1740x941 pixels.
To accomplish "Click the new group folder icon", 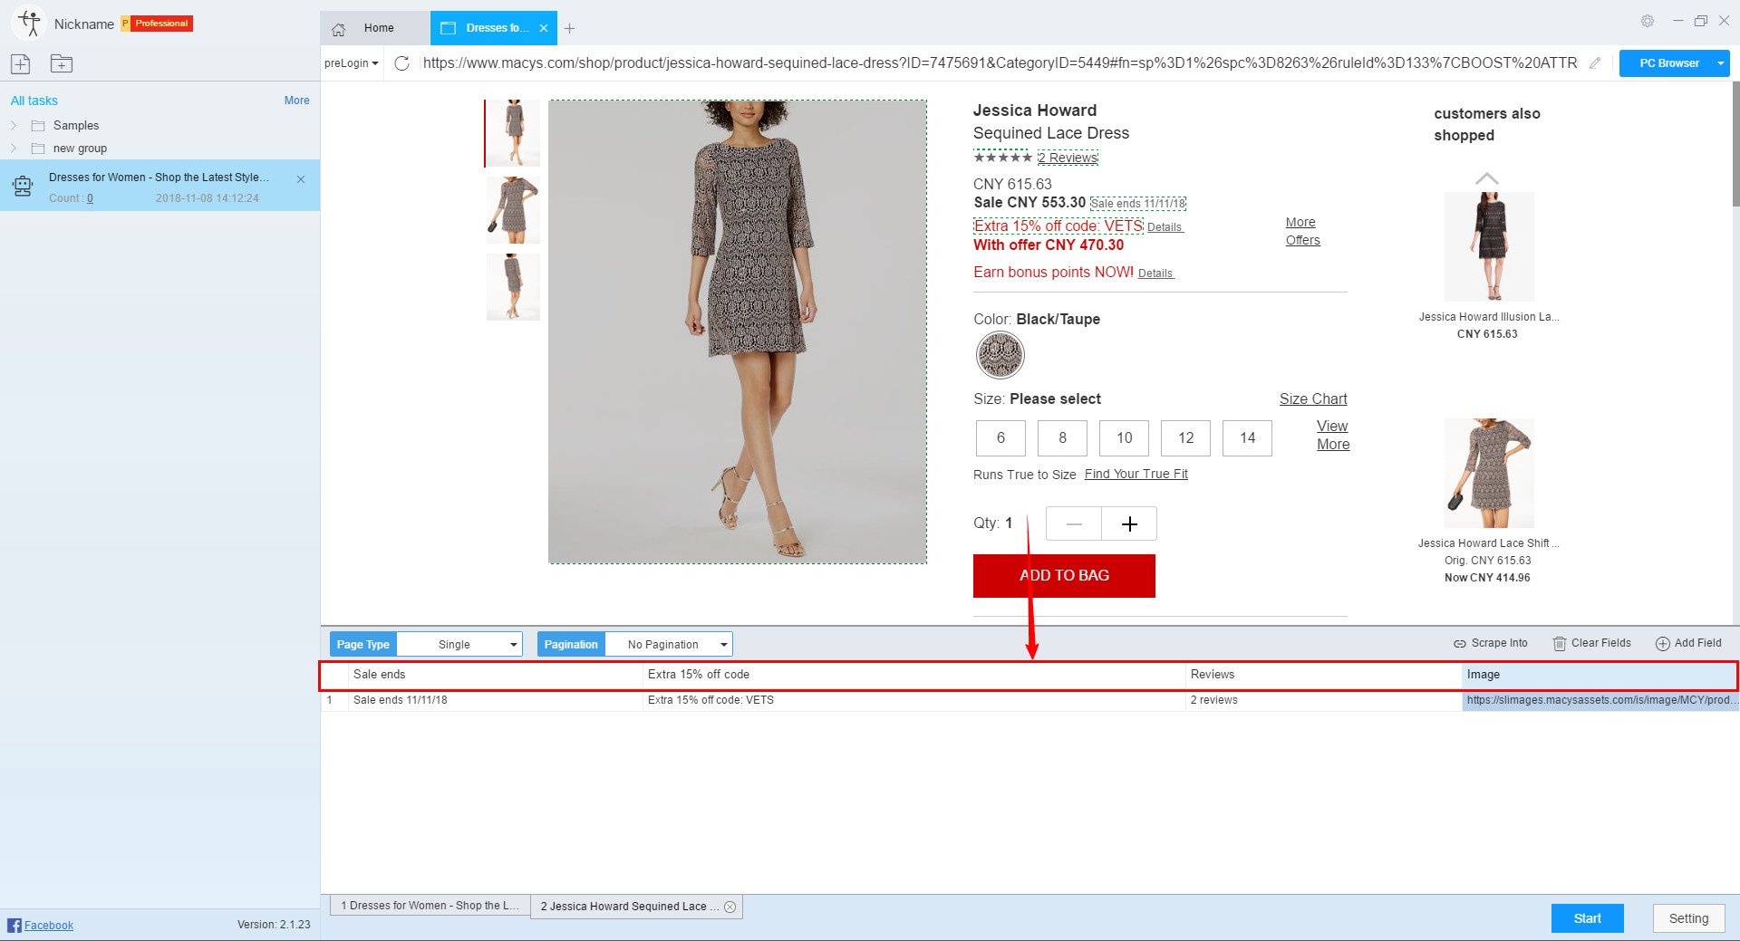I will (62, 63).
